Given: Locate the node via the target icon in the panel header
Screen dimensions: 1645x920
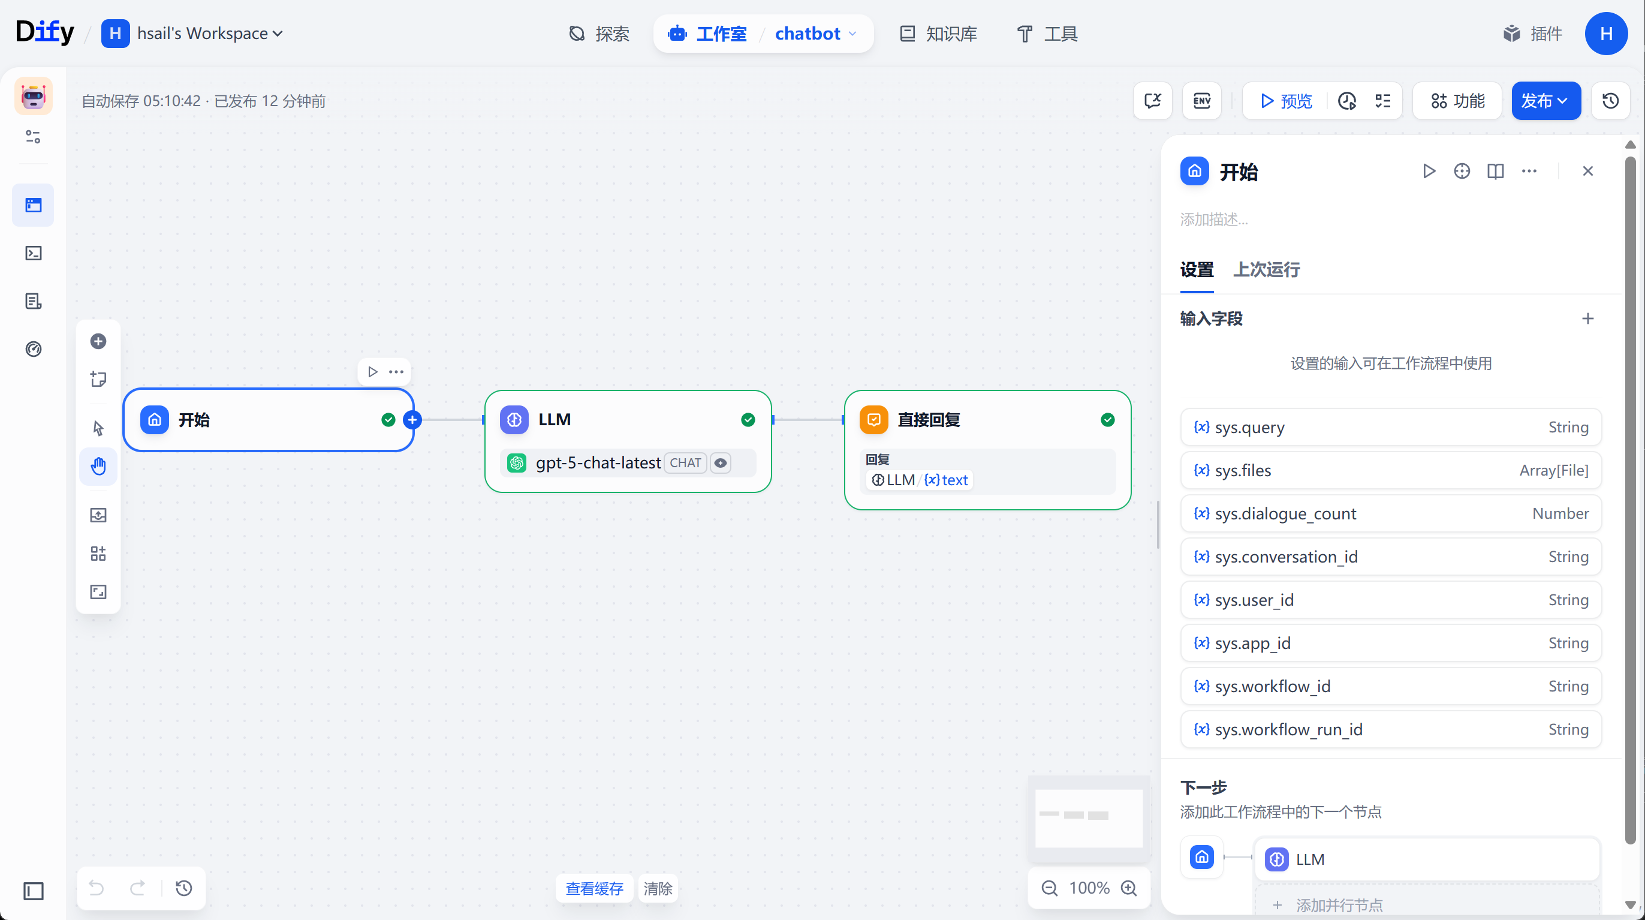Looking at the screenshot, I should pos(1462,171).
